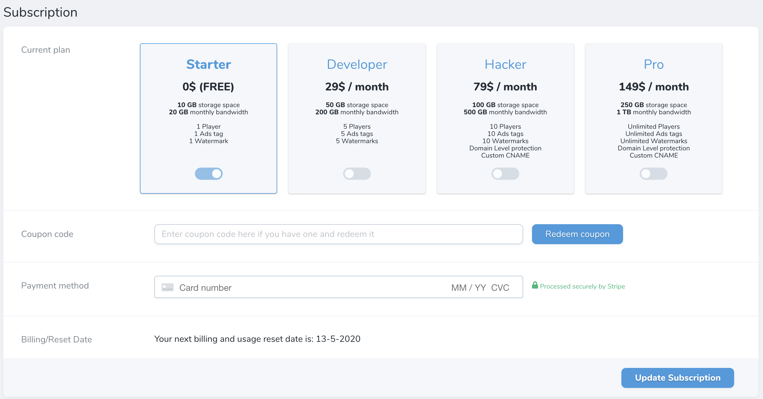
Task: Click the Current plan label
Action: pos(46,50)
